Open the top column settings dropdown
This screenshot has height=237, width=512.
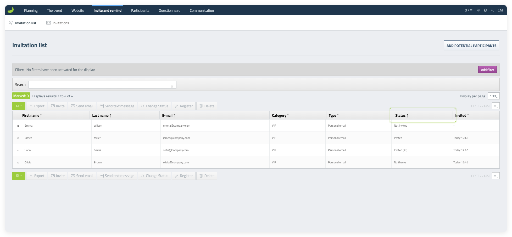[x=496, y=106]
